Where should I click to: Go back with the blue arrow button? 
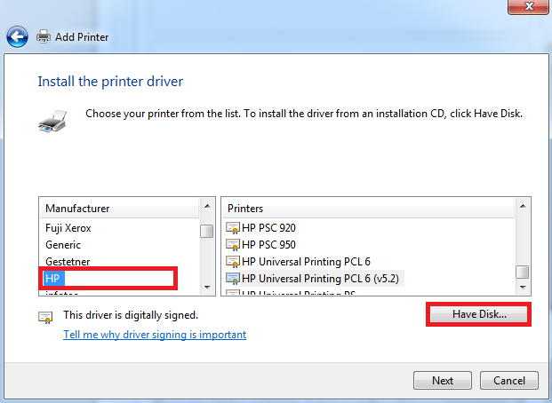[17, 36]
